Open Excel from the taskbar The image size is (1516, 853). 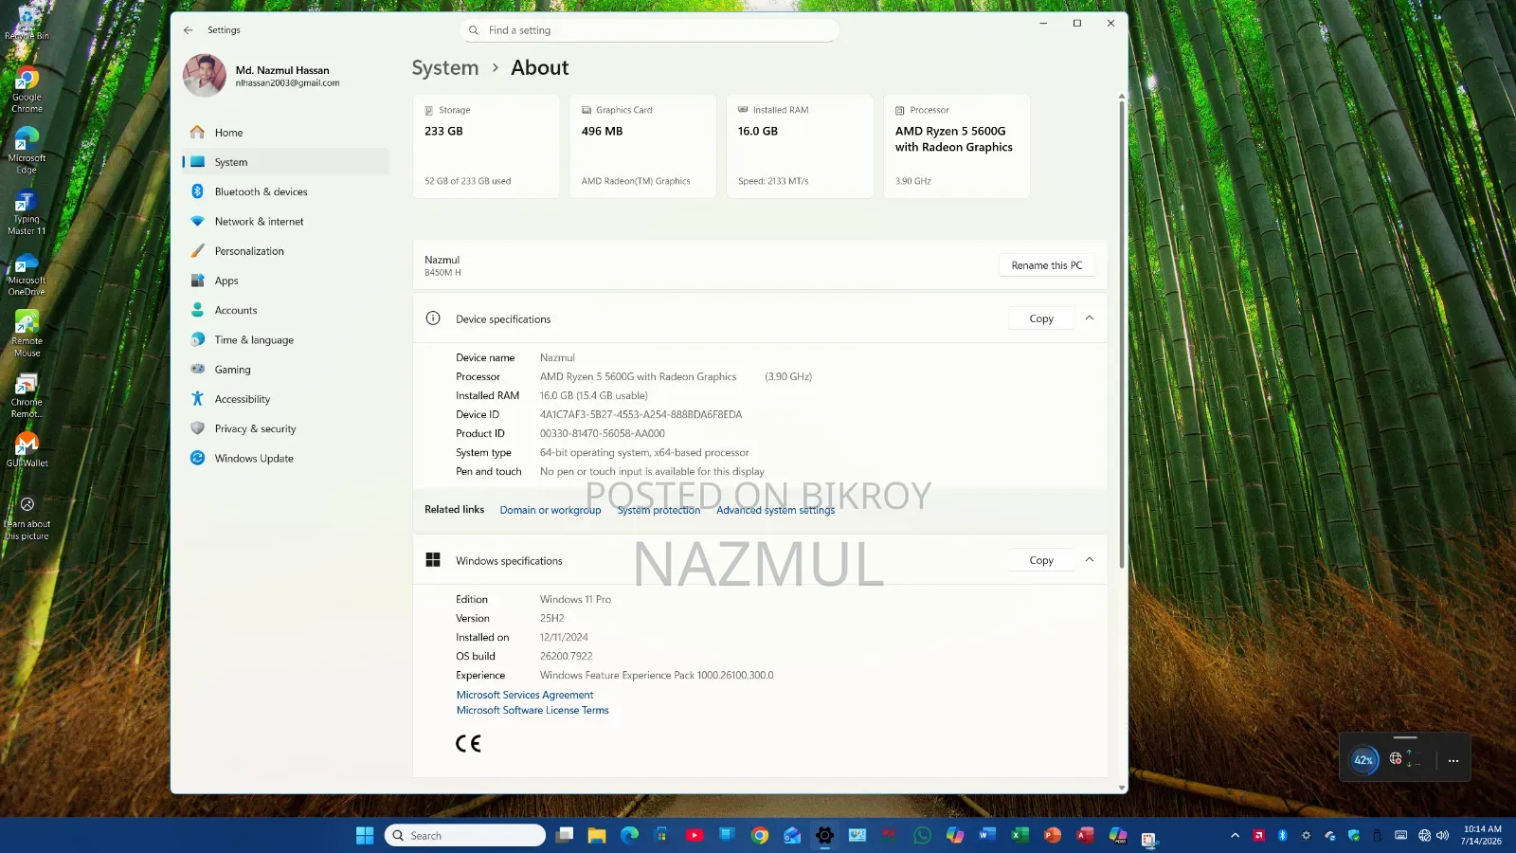tap(1020, 835)
